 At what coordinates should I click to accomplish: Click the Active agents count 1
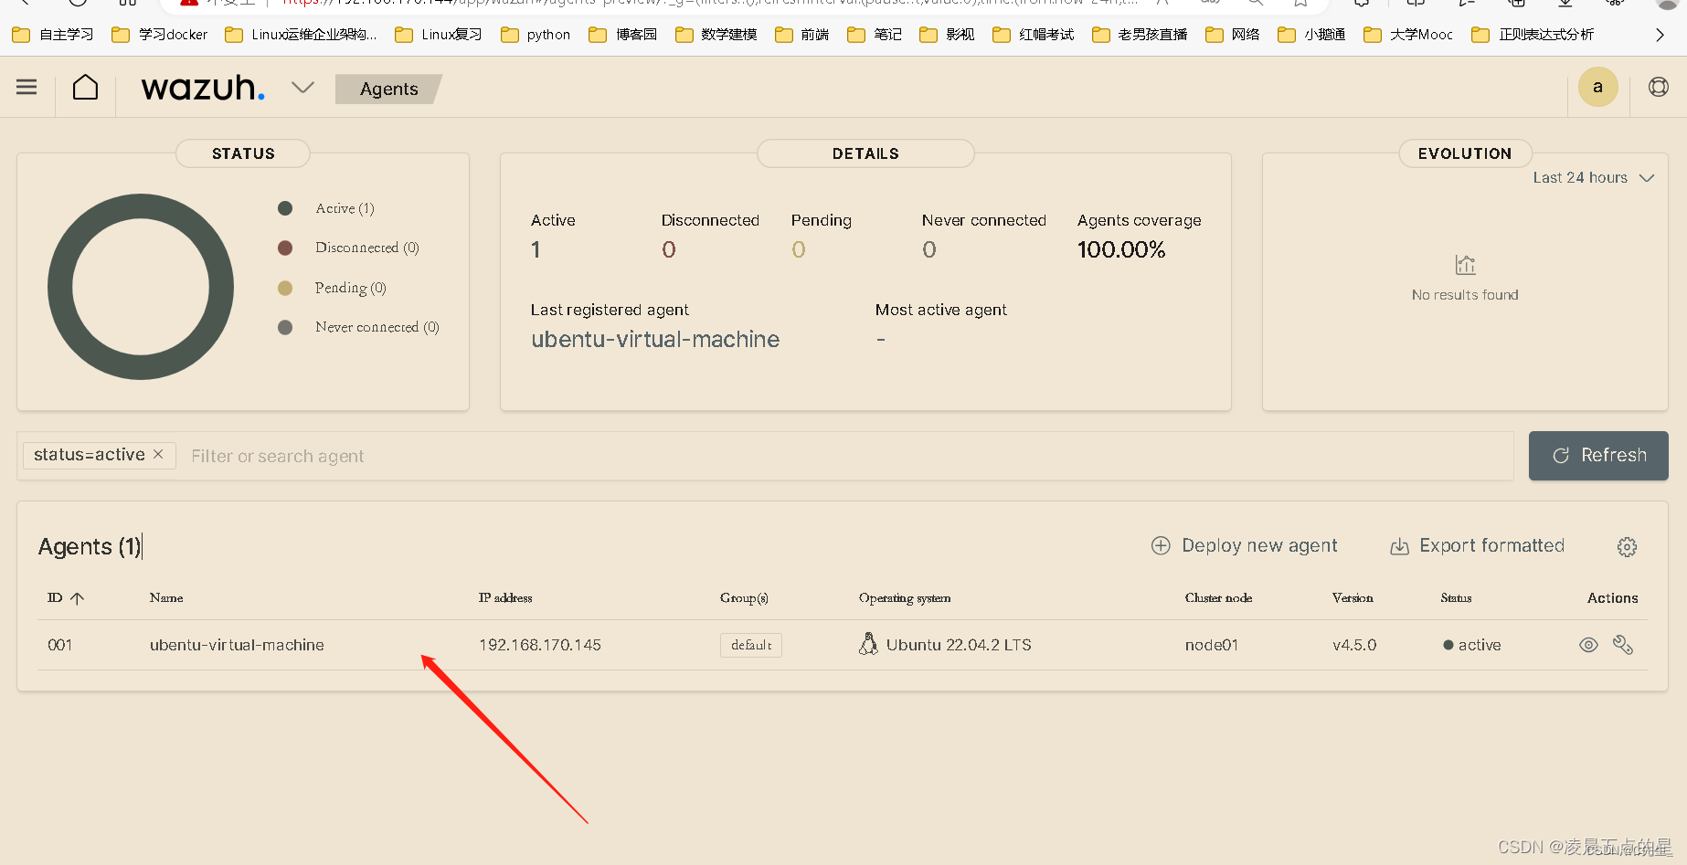click(x=536, y=249)
